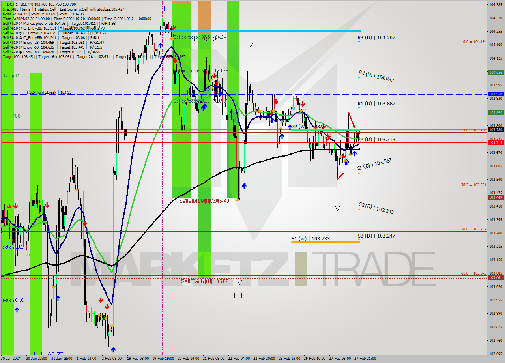
Task: Click the Point A:104.32 info line
Action: point(43,14)
